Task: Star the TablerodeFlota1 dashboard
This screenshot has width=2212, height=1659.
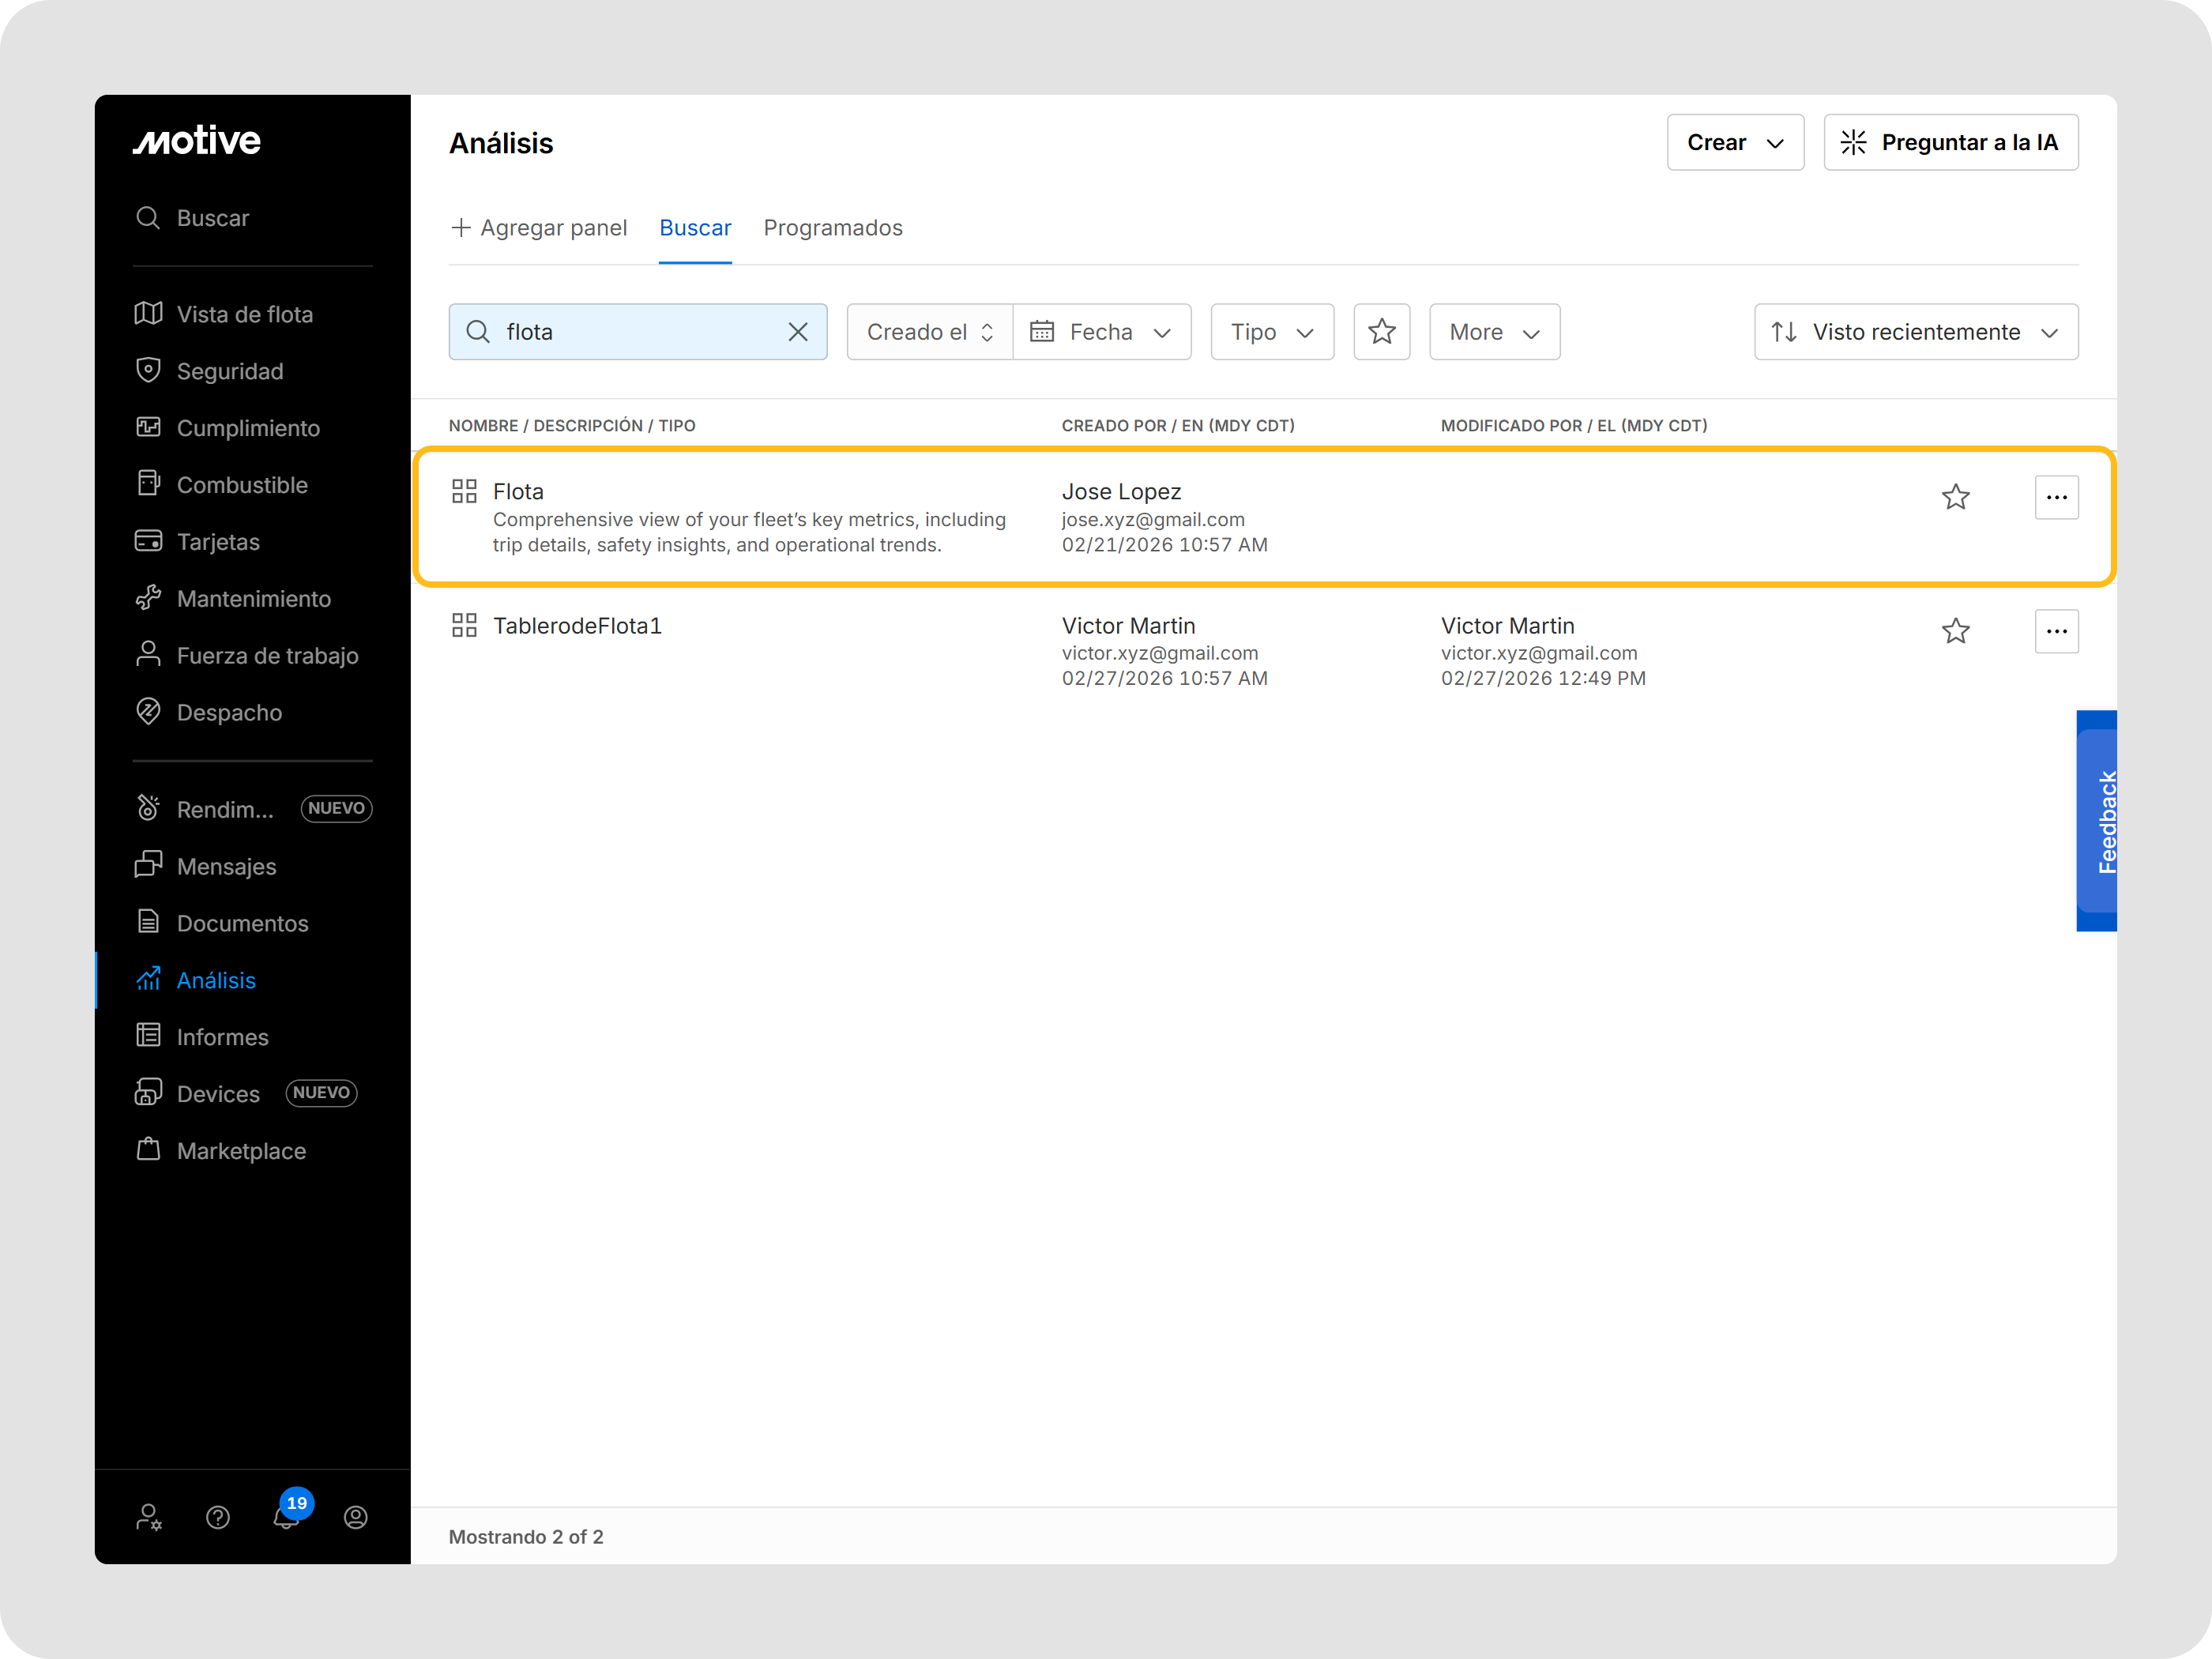Action: [x=1955, y=631]
